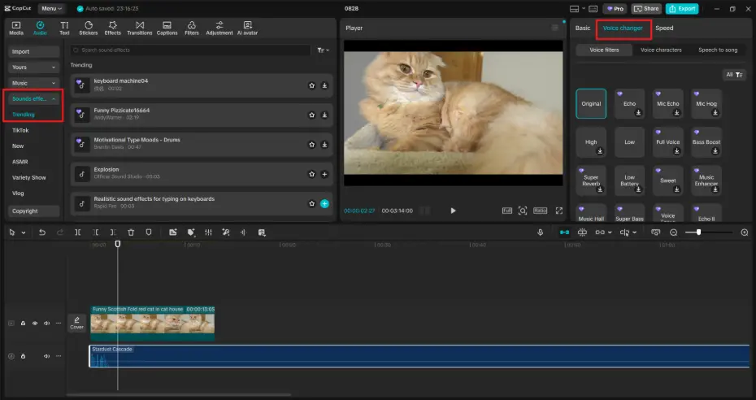Click the microphone record voiceover icon
The image size is (756, 400).
click(x=541, y=233)
